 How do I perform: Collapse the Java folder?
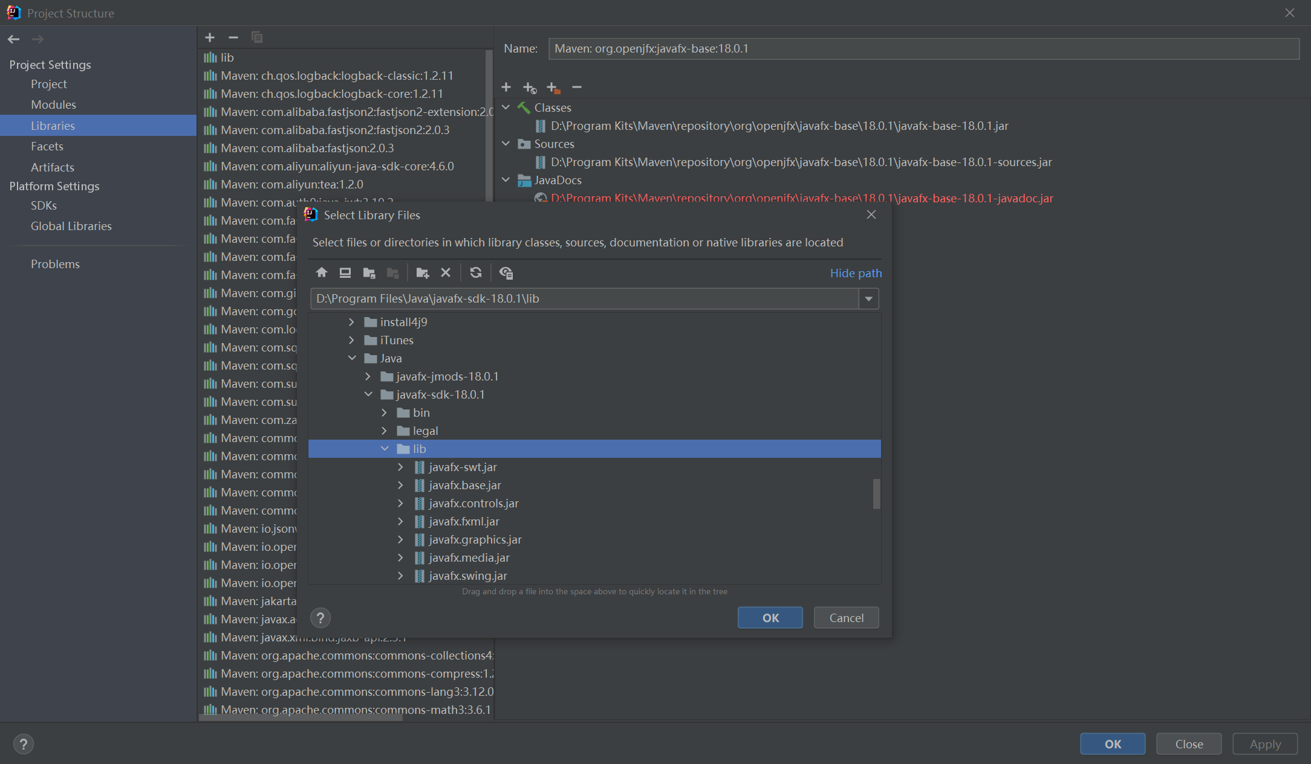coord(352,358)
